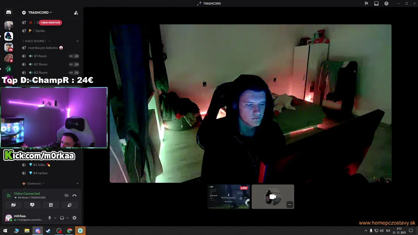Open the picture-in-picture title bar icon

point(377,4)
